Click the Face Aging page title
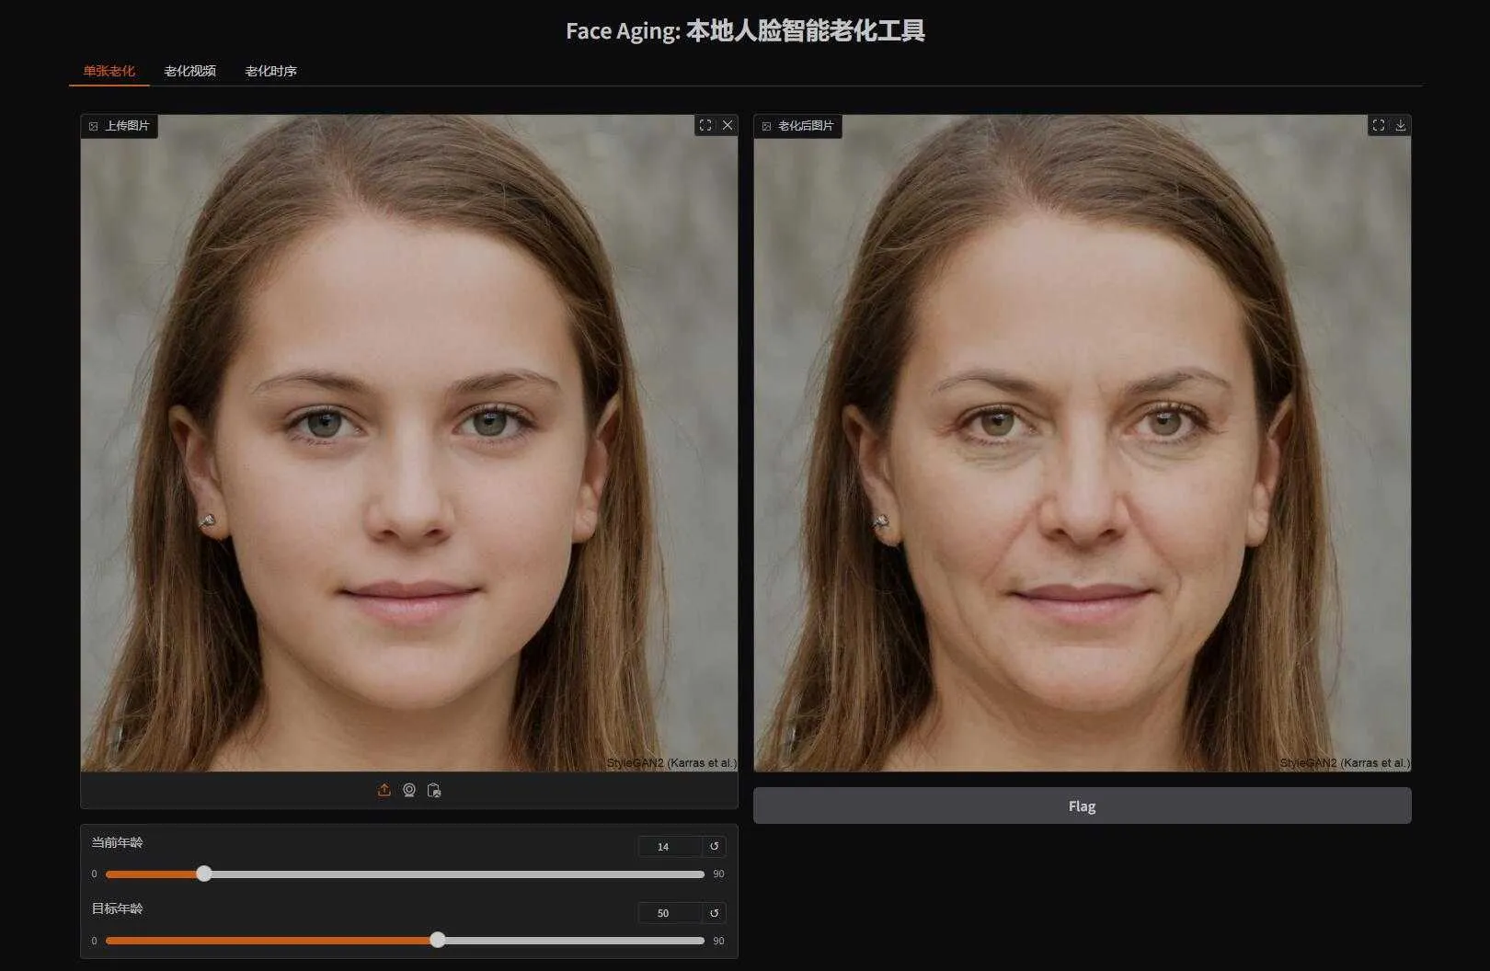Screen dimensions: 1490x971 [747, 30]
